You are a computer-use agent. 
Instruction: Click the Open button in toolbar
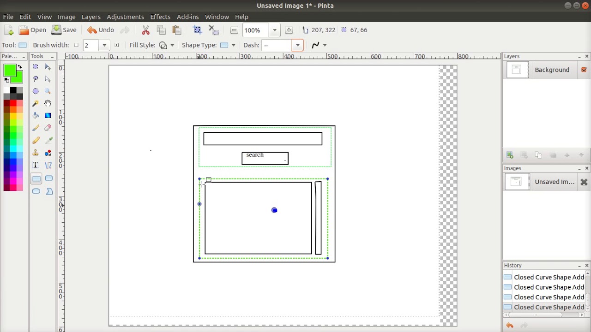click(32, 30)
